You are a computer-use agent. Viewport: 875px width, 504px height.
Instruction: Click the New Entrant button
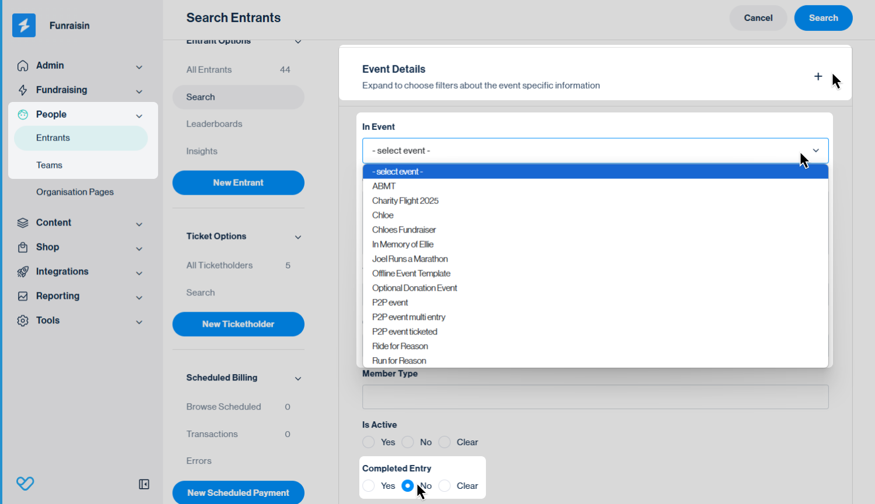click(x=238, y=183)
